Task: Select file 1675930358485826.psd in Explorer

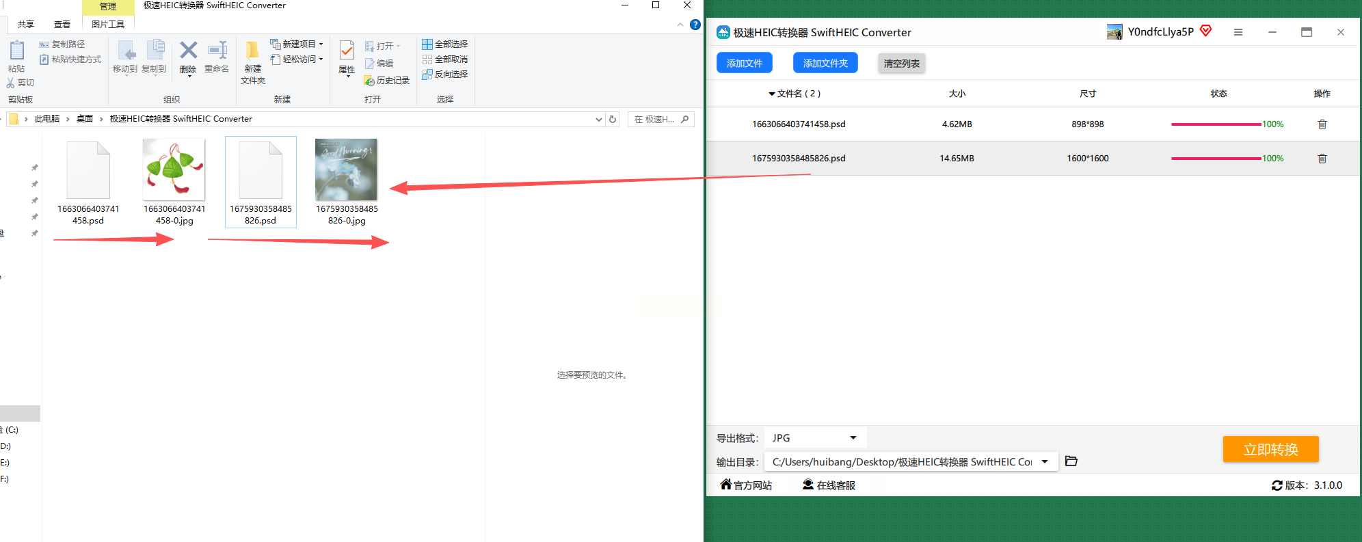Action: 261,182
